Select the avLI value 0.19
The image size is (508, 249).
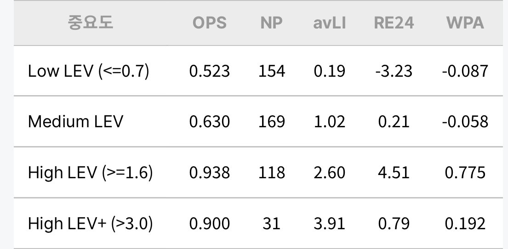[330, 71]
